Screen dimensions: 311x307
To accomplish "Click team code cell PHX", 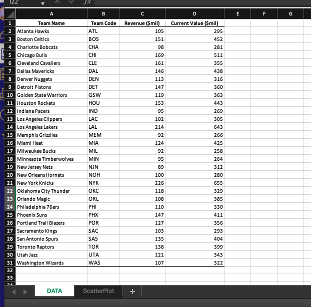I will [103, 215].
